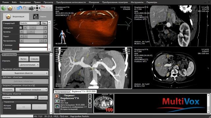Select the abdomen series thumbnail 109
This screenshot has width=211, height=118.
(x=104, y=103)
